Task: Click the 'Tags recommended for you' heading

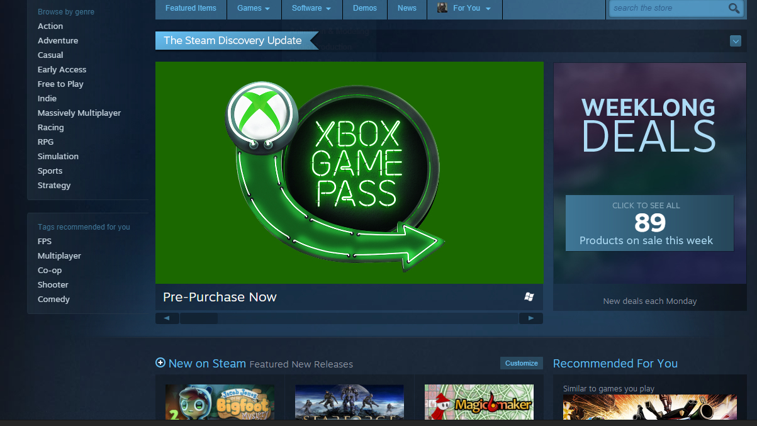Action: point(84,227)
